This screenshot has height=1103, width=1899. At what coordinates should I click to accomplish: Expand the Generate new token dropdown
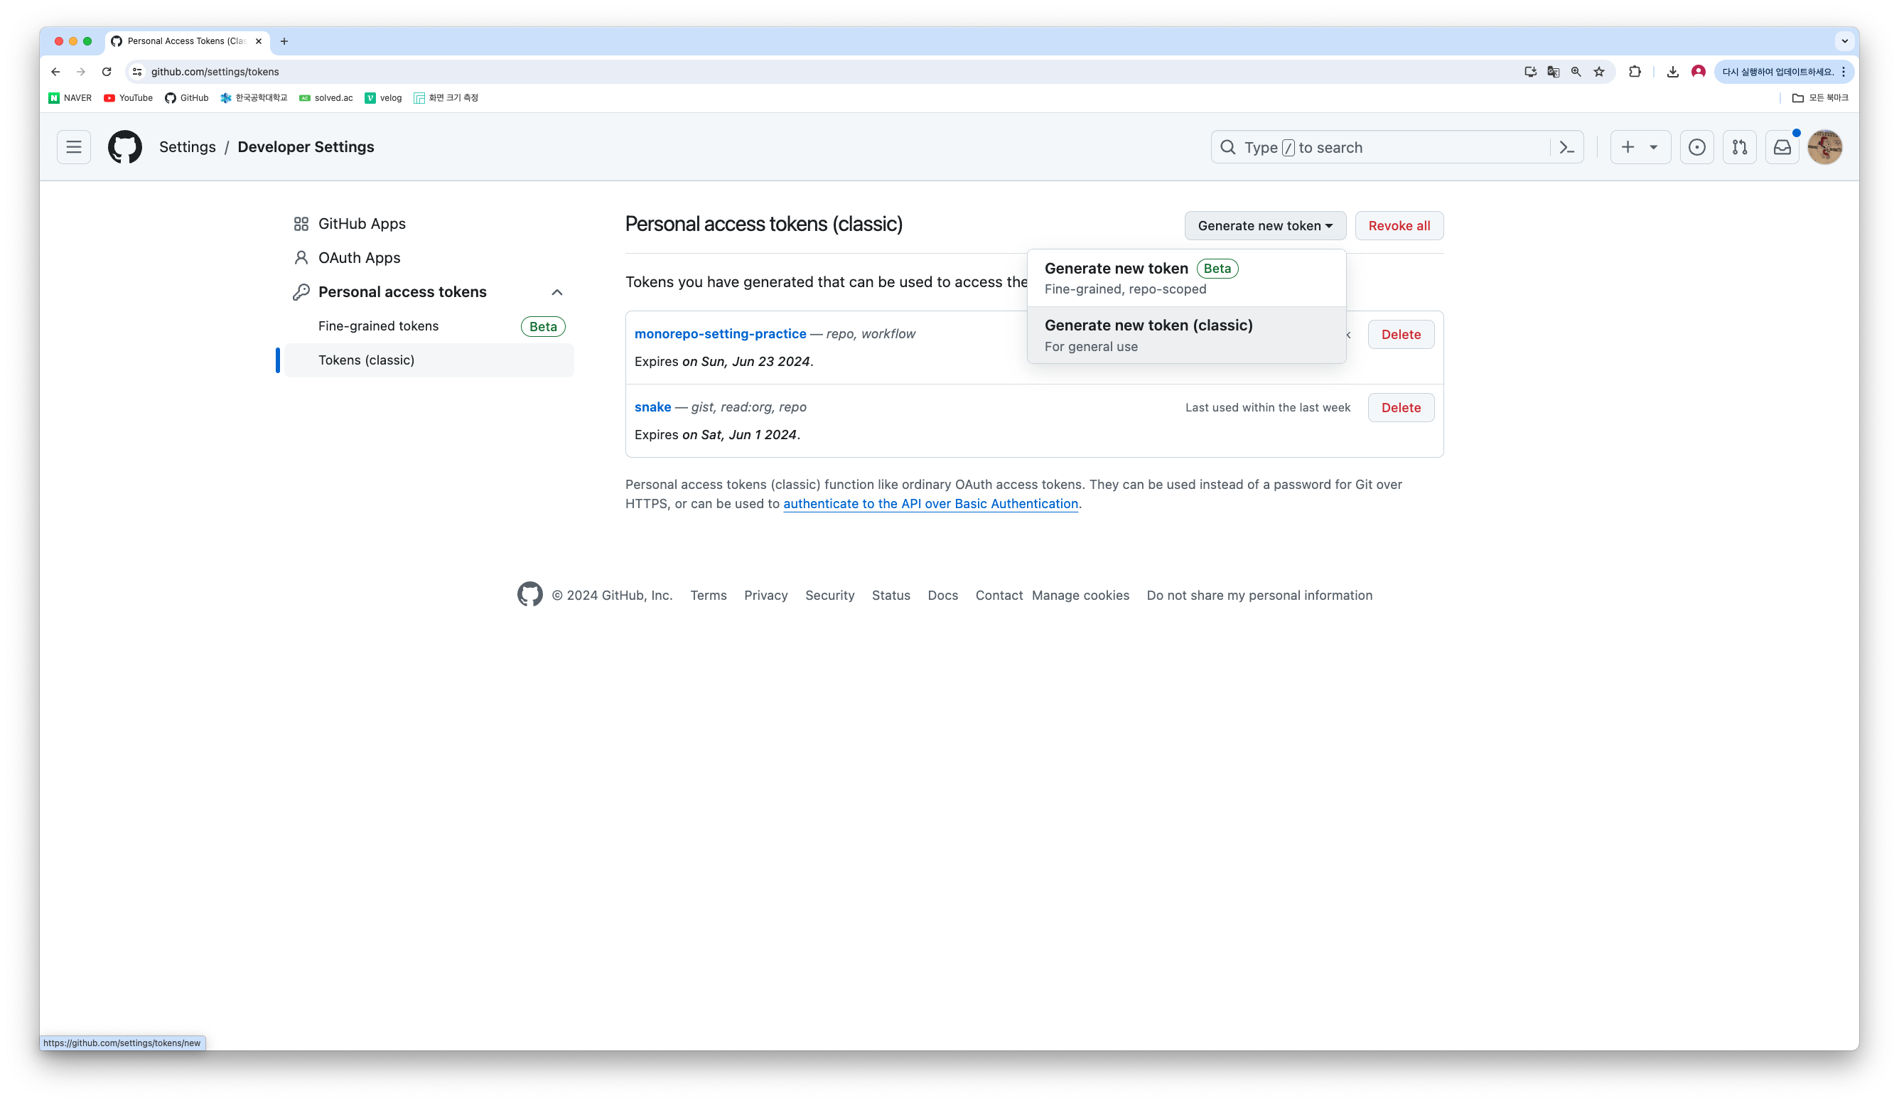point(1264,226)
